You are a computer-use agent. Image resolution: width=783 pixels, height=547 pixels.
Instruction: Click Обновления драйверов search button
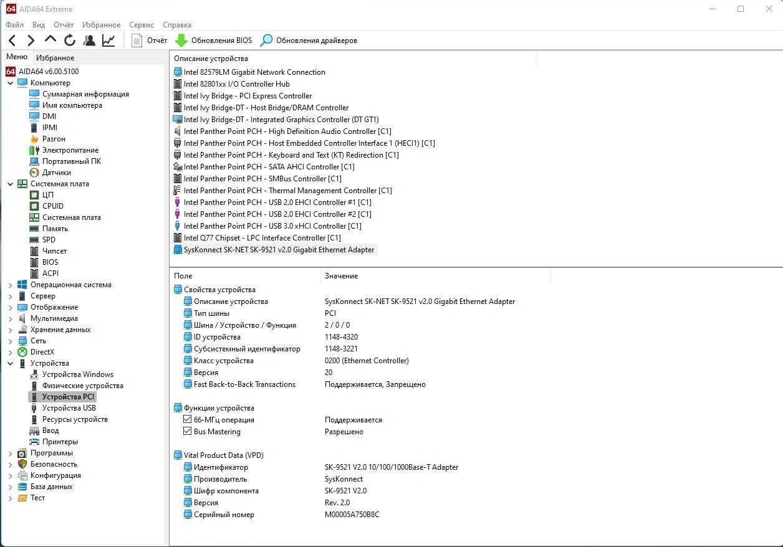click(309, 40)
